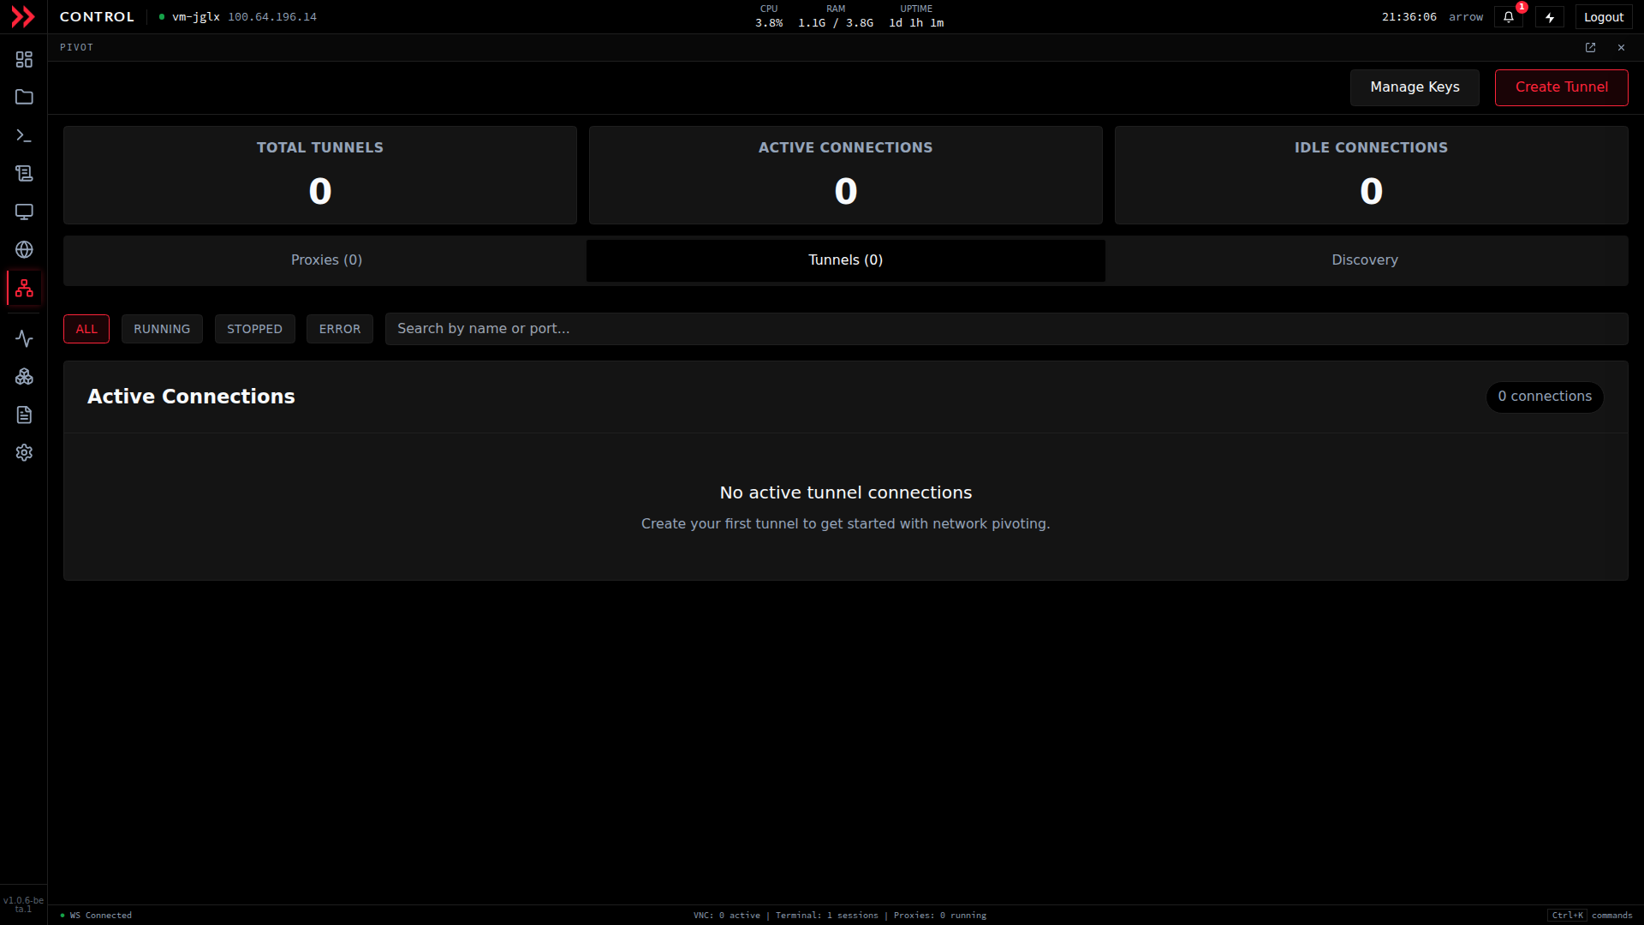Click the Proxies: 0 running status
1644x925 pixels.
[x=940, y=916]
